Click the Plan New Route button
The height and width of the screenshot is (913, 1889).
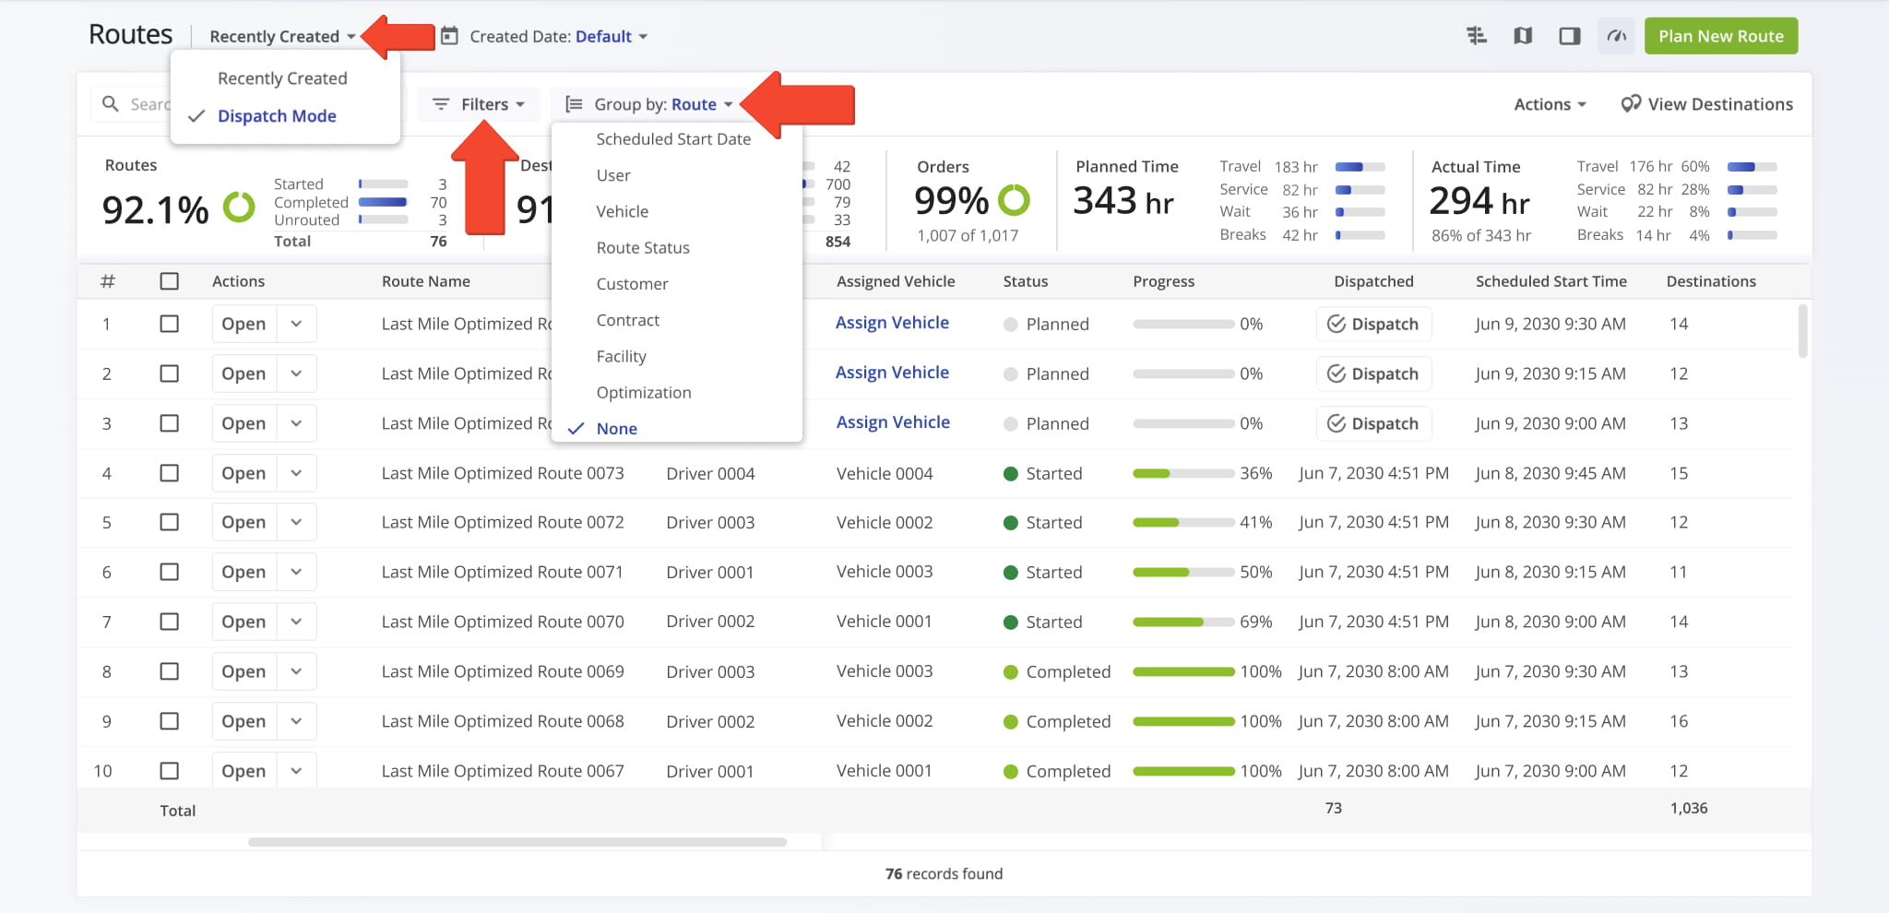(1720, 36)
